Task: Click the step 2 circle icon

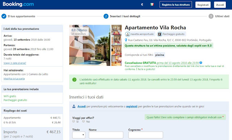Action: point(106,16)
